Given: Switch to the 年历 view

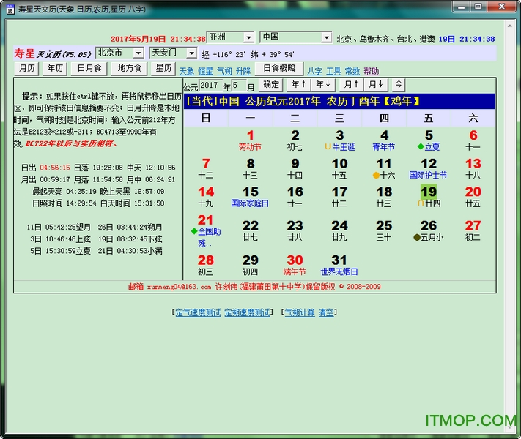Looking at the screenshot, I should tap(55, 69).
